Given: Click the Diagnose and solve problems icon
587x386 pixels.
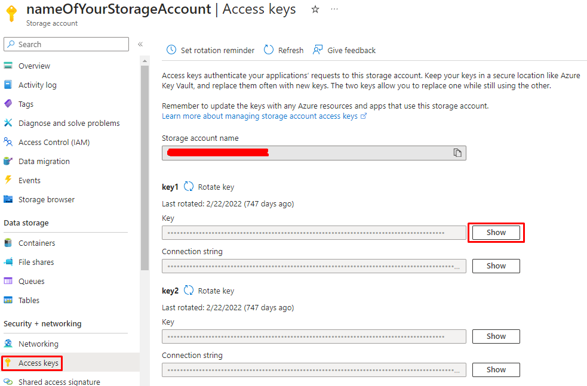Looking at the screenshot, I should pos(8,123).
